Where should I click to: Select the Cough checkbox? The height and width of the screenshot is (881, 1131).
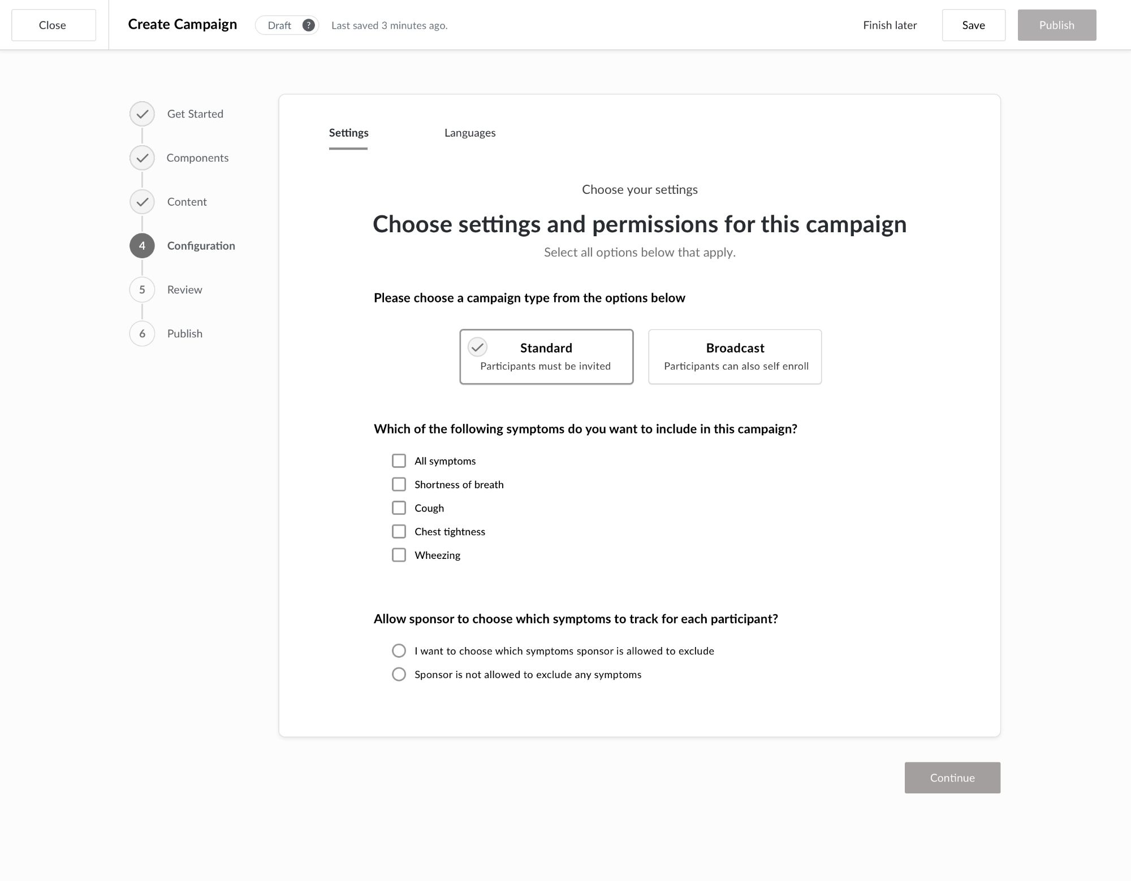399,508
